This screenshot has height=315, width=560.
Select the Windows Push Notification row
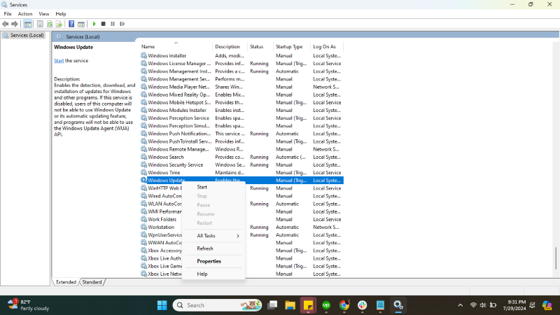241,134
